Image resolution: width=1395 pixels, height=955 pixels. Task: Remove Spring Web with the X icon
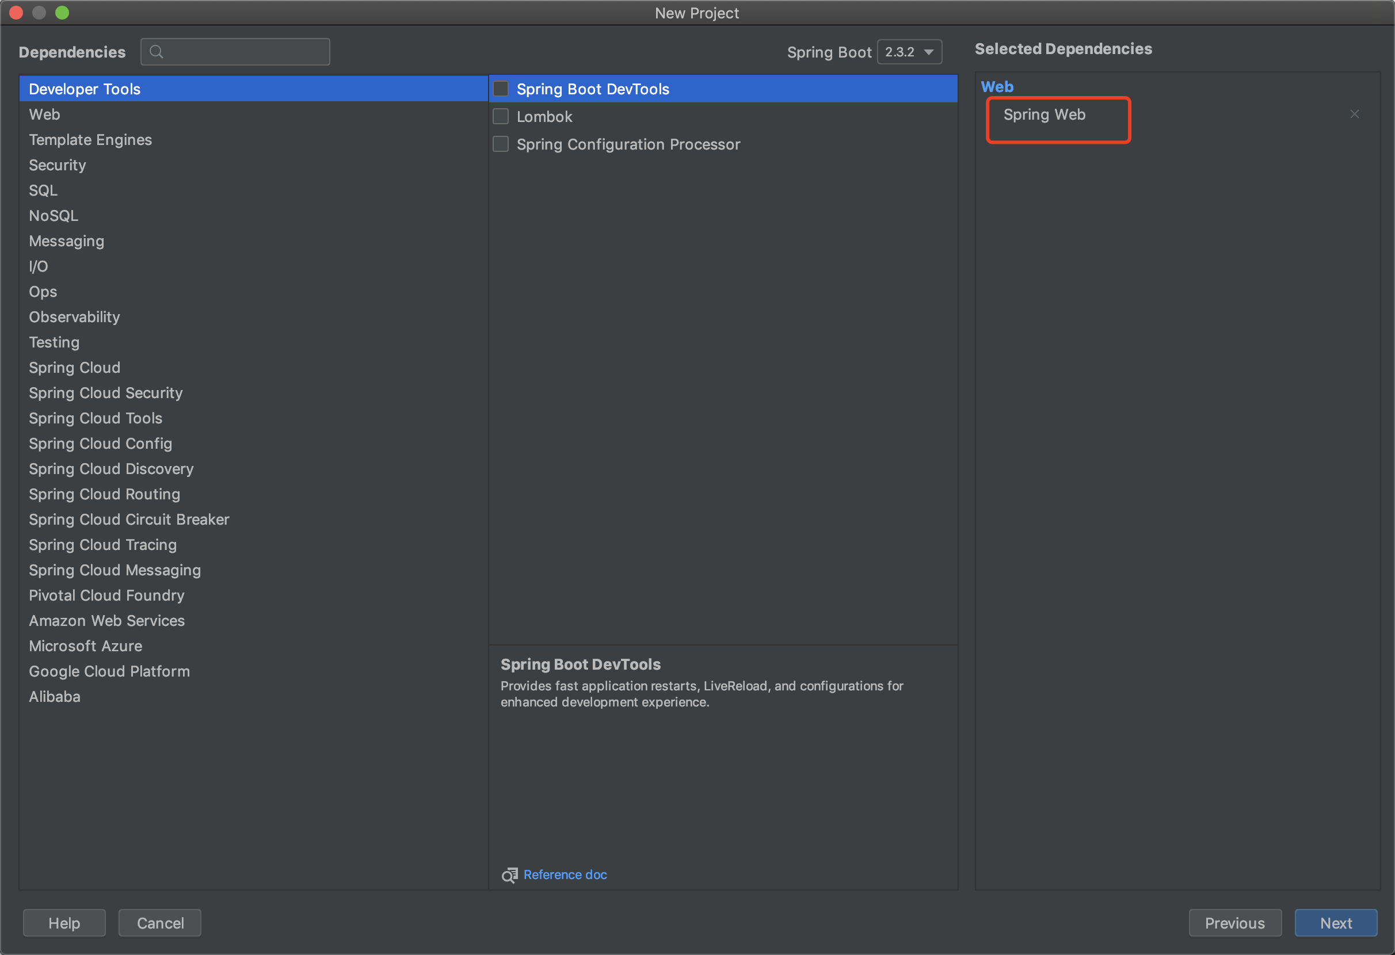pos(1354,114)
